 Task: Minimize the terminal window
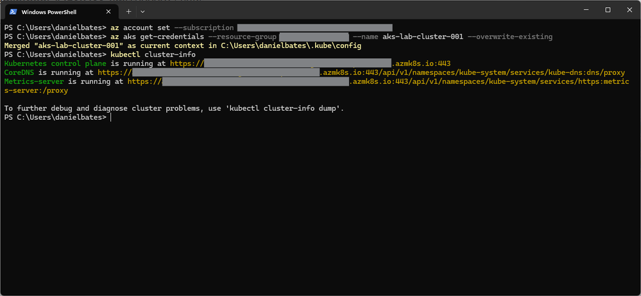pyautogui.click(x=586, y=10)
